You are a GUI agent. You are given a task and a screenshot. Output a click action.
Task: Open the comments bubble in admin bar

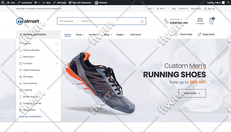pos(37,2)
